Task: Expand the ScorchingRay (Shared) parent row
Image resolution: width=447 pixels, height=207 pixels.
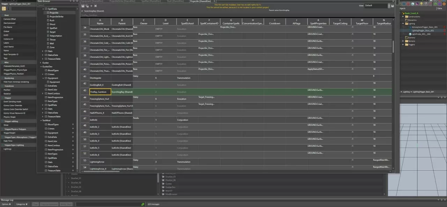Action: (82, 11)
